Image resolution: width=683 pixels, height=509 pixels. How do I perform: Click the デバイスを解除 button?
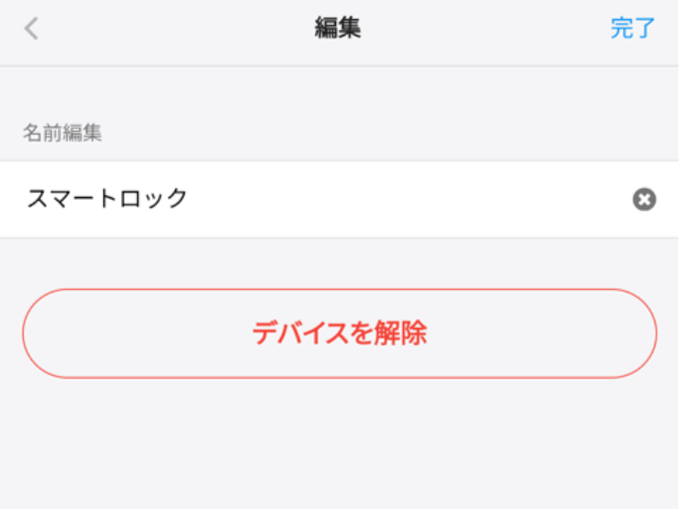pyautogui.click(x=340, y=334)
